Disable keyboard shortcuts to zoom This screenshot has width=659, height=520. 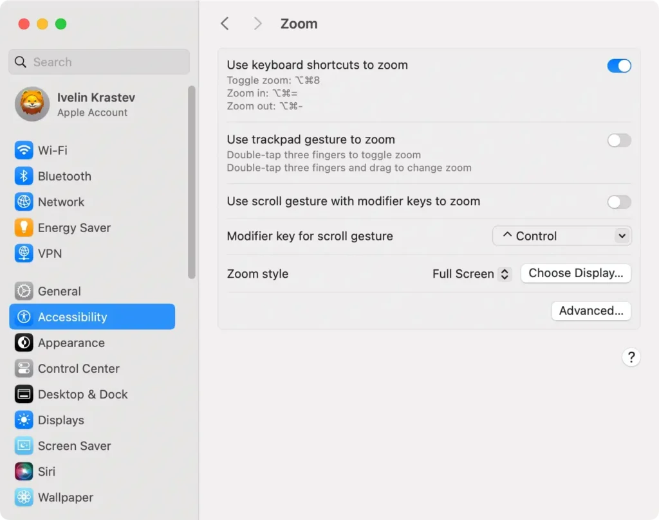(x=618, y=66)
